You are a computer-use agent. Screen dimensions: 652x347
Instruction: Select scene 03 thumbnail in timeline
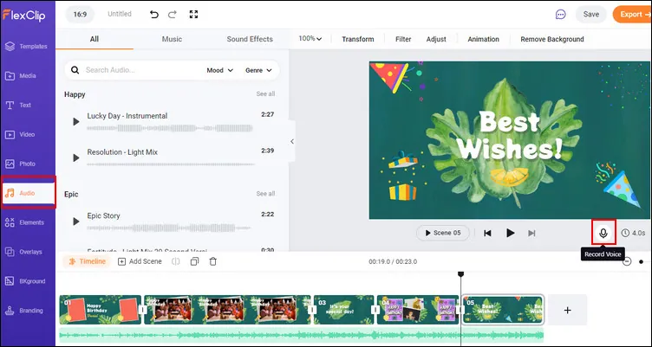coord(344,310)
